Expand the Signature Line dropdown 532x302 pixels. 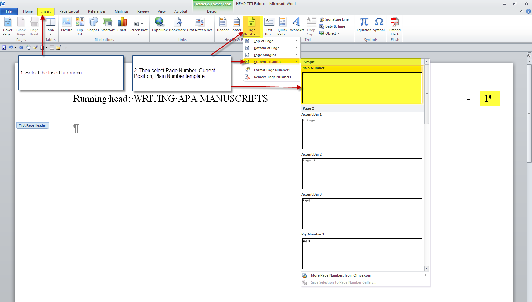click(351, 19)
